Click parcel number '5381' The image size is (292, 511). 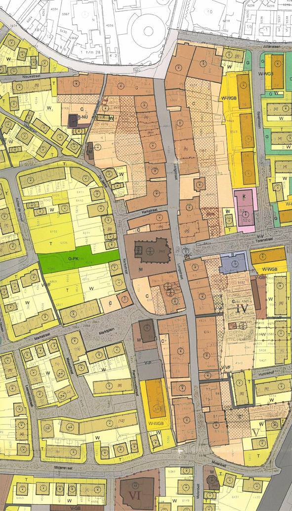(x=171, y=471)
